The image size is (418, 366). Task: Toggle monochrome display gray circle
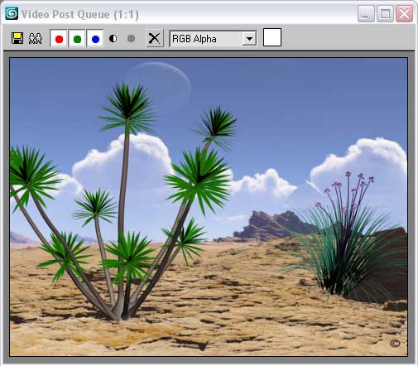131,38
